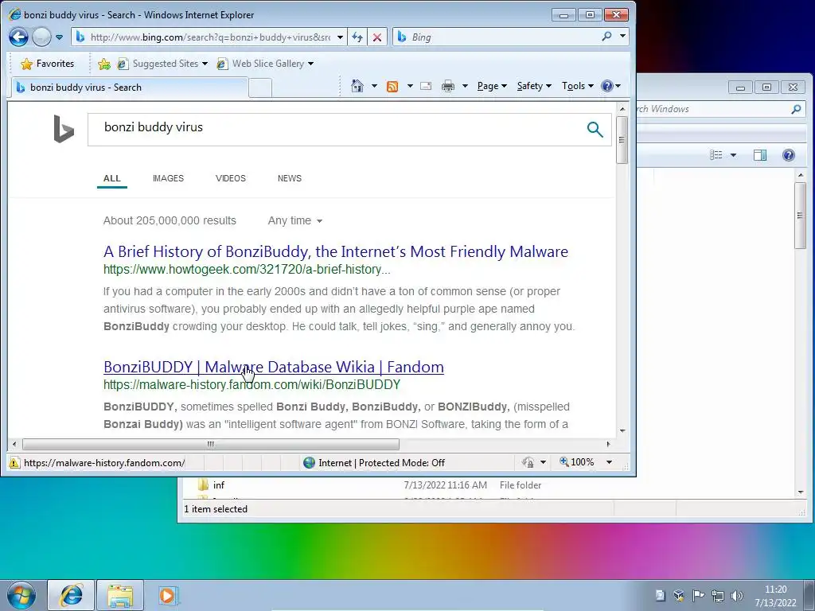Image resolution: width=815 pixels, height=611 pixels.
Task: Click the Explorer window Help icon
Action: click(789, 155)
